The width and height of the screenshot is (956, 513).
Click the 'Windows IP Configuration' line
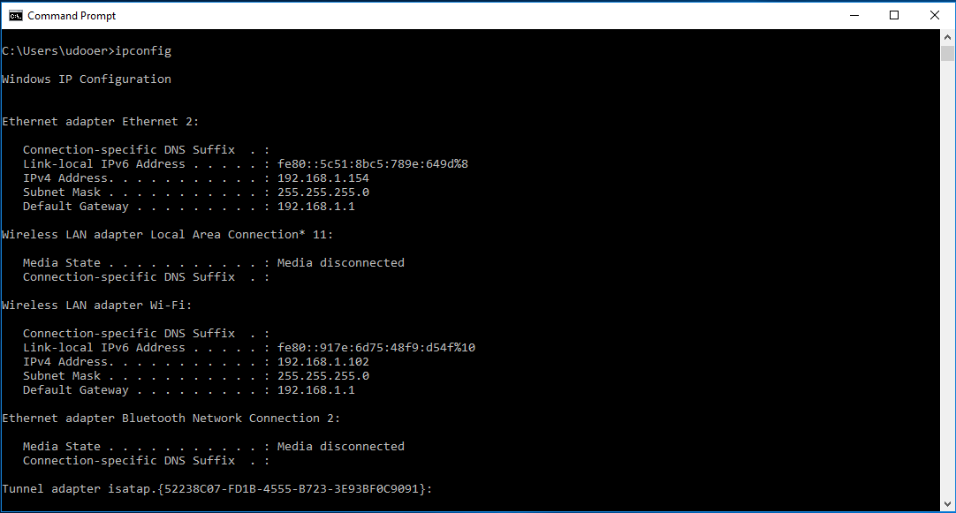point(87,79)
